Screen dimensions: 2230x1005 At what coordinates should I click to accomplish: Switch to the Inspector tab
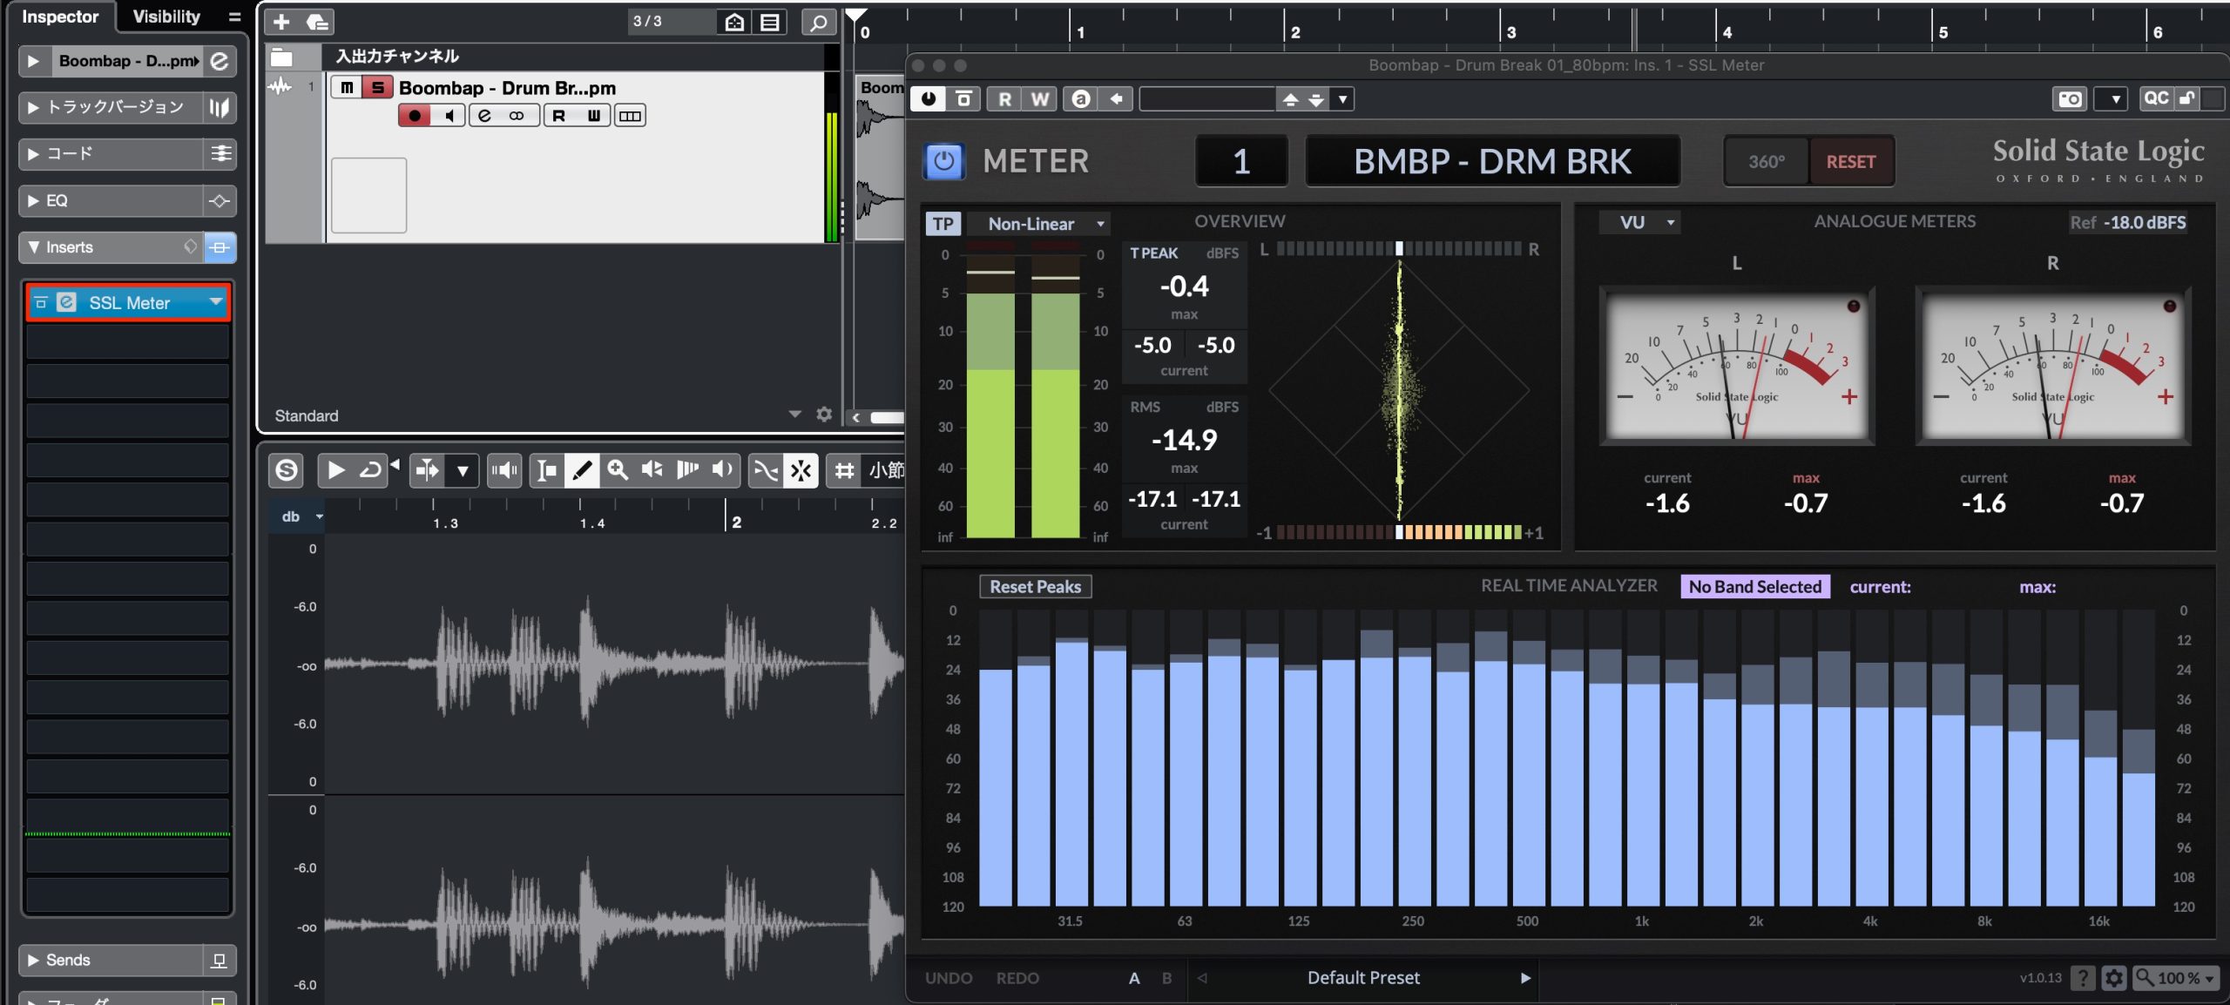(x=60, y=17)
